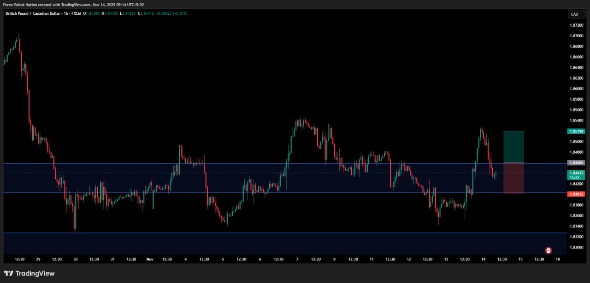Open the CAD currency selector
The height and width of the screenshot is (283, 590).
click(576, 14)
